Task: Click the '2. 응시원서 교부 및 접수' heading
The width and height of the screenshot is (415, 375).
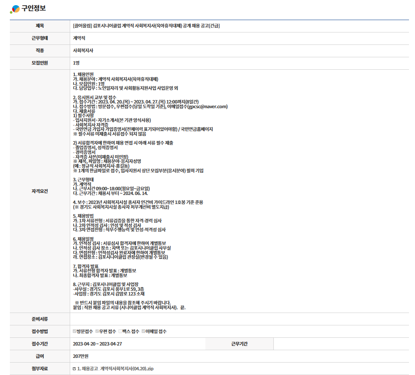Action: point(95,97)
